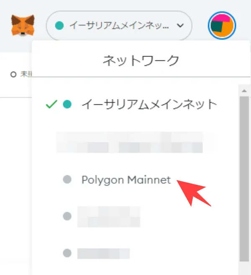This screenshot has height=275, width=251.
Task: Click the green checkmark beside イーサリアムメインネット
Action: [51, 104]
